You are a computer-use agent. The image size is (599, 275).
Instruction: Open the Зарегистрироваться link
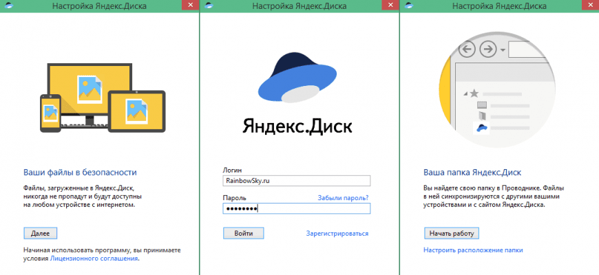click(x=337, y=234)
